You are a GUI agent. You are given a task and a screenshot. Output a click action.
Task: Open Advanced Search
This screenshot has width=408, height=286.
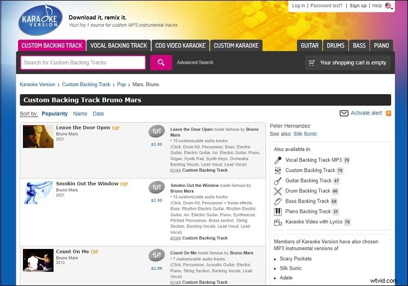(195, 63)
